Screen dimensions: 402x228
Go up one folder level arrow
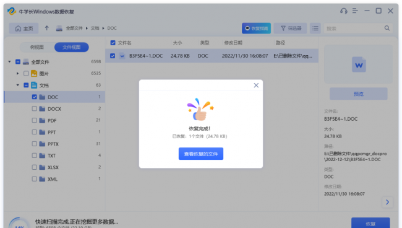(46, 28)
